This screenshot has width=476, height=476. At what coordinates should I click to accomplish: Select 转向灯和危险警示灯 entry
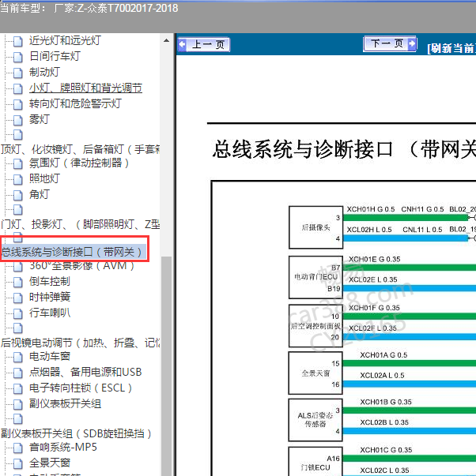tap(75, 103)
